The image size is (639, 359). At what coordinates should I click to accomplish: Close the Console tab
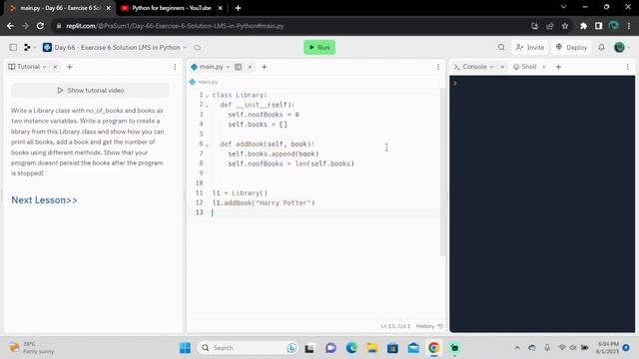coord(502,67)
